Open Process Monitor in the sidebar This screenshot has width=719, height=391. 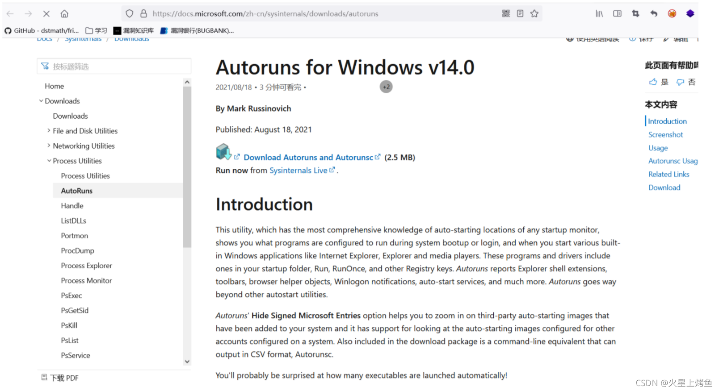pos(86,281)
